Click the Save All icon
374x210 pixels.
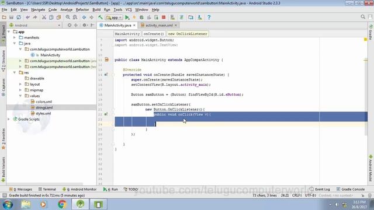tap(11, 17)
